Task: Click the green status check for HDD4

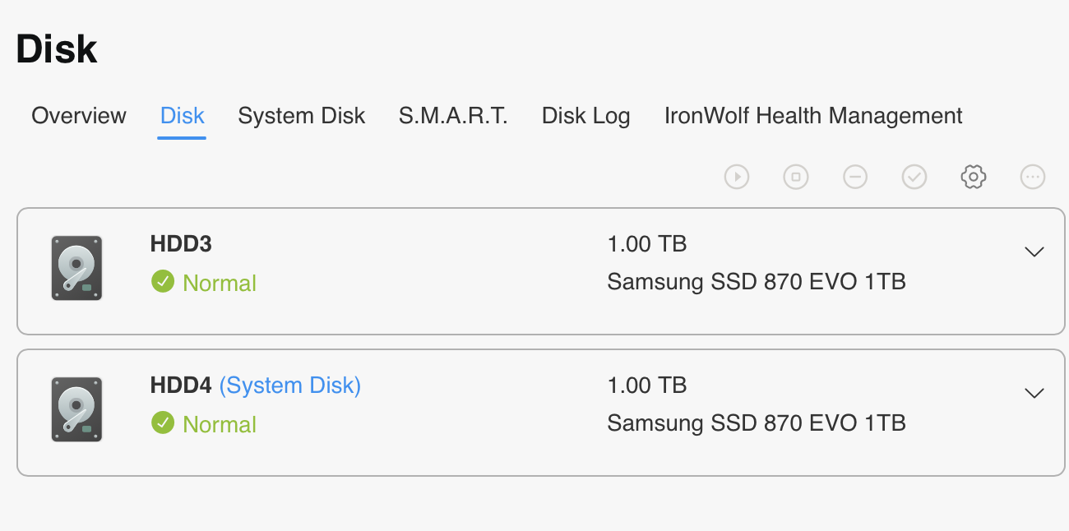Action: coord(163,423)
